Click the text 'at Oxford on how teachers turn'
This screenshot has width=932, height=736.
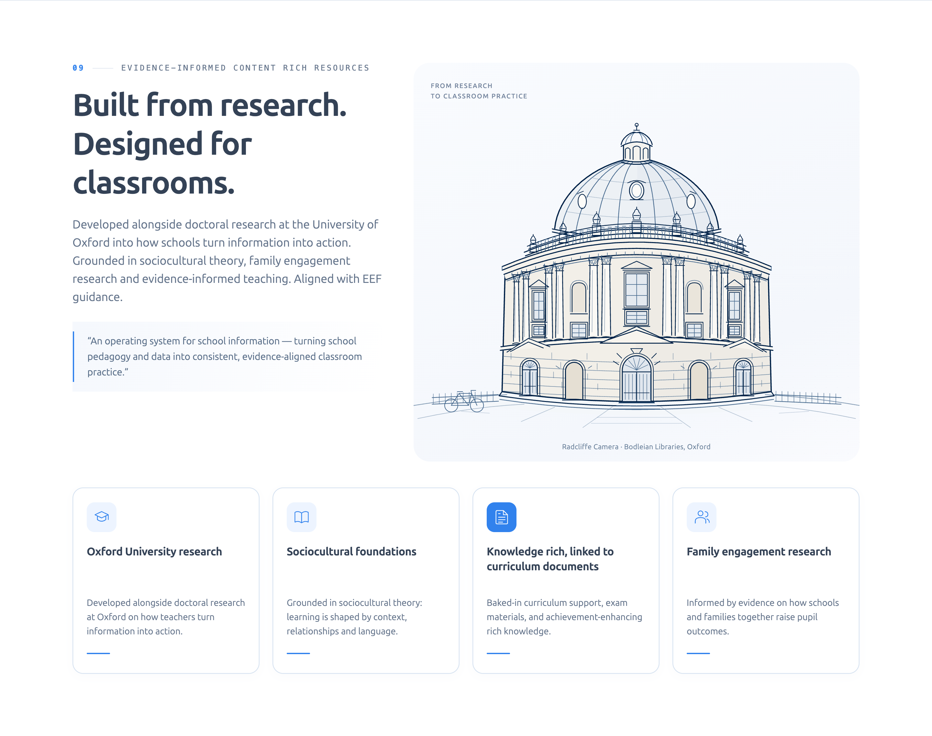[150, 617]
